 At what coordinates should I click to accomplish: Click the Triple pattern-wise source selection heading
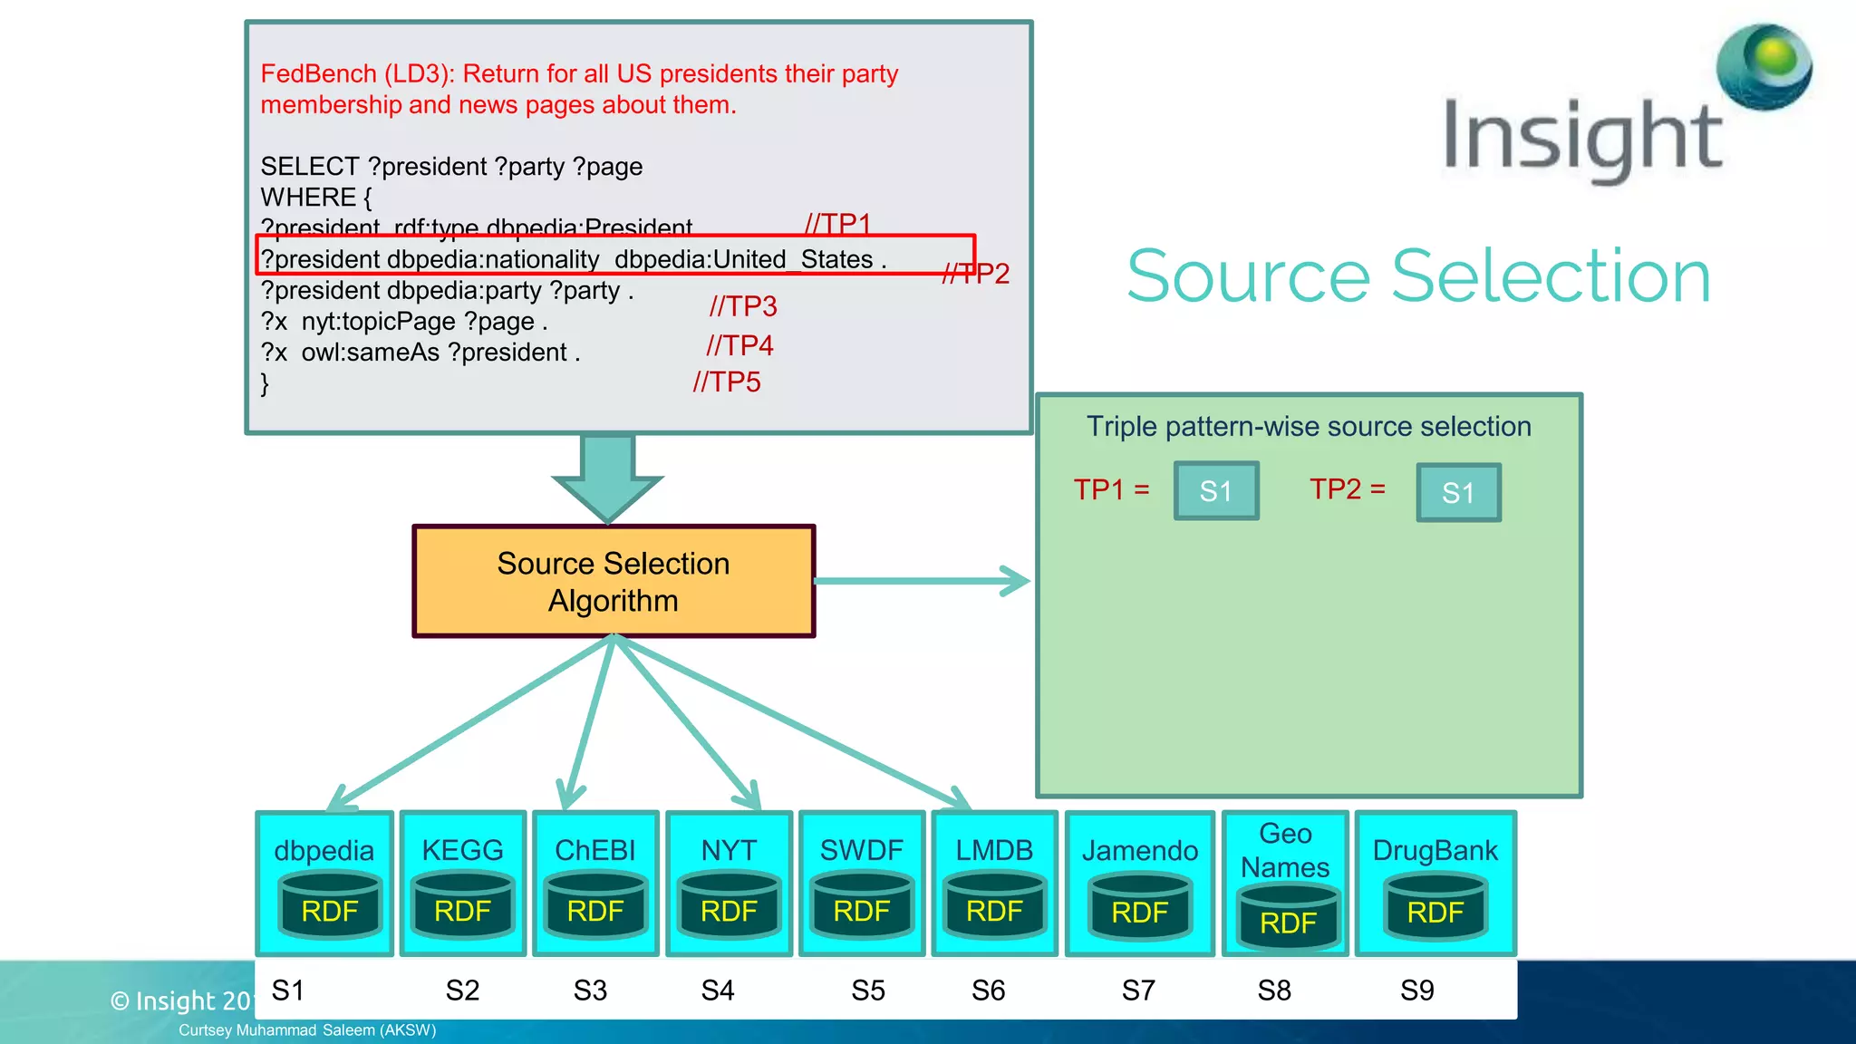tap(1309, 427)
